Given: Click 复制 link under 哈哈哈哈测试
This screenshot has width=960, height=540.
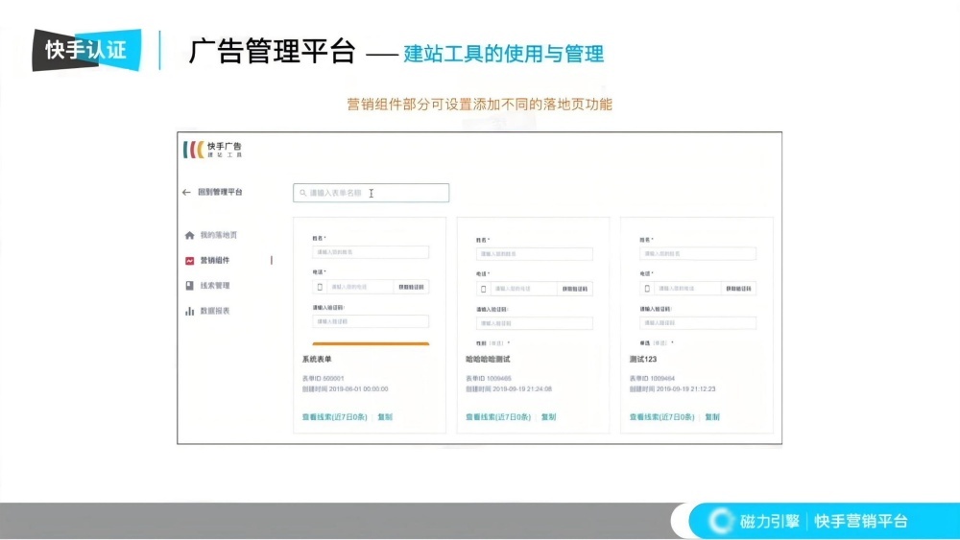Looking at the screenshot, I should tap(548, 417).
